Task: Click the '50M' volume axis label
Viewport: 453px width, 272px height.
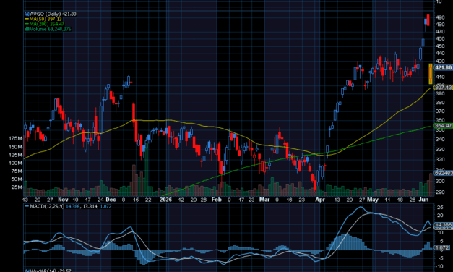Action: pyautogui.click(x=17, y=179)
